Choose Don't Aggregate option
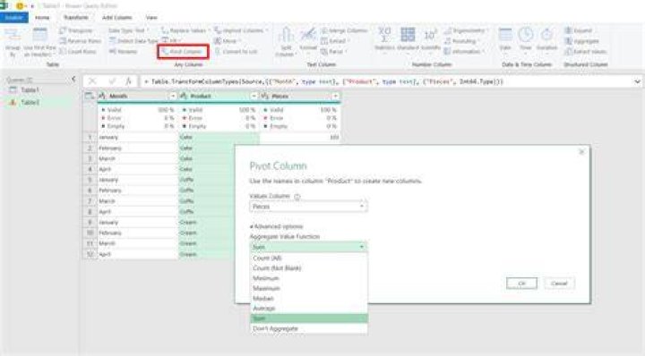The height and width of the screenshot is (356, 645). [x=309, y=329]
